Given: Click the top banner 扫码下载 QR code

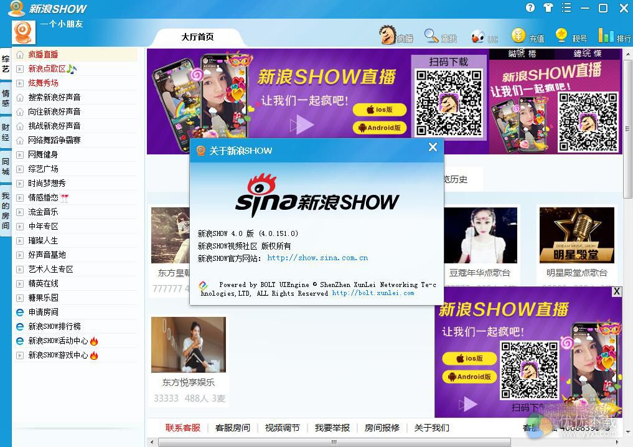Looking at the screenshot, I should coord(449,103).
